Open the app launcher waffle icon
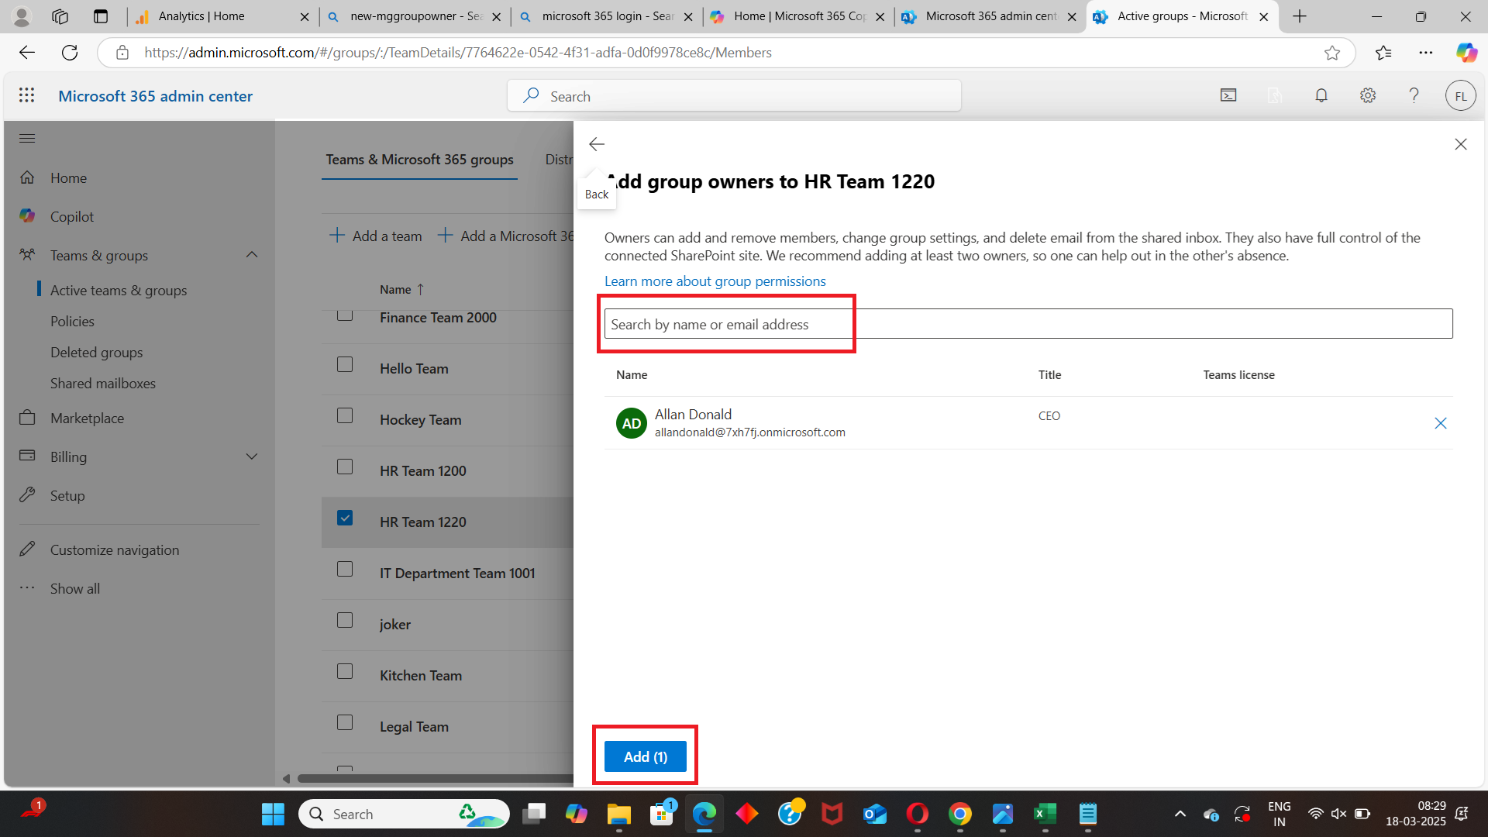The image size is (1488, 837). (27, 95)
